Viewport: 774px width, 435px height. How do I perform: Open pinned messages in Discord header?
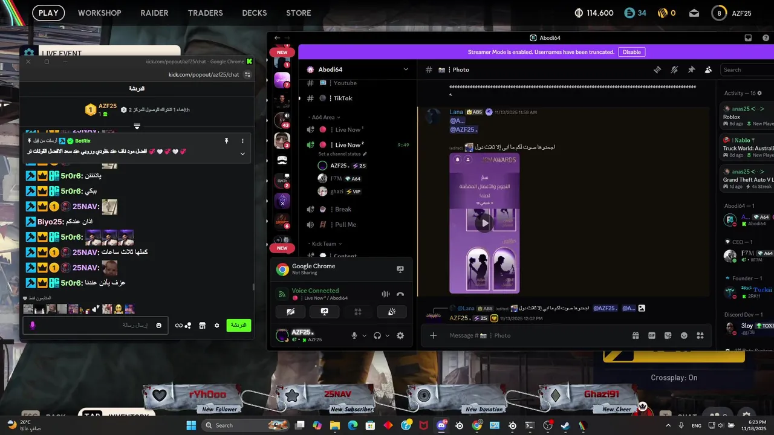click(691, 69)
